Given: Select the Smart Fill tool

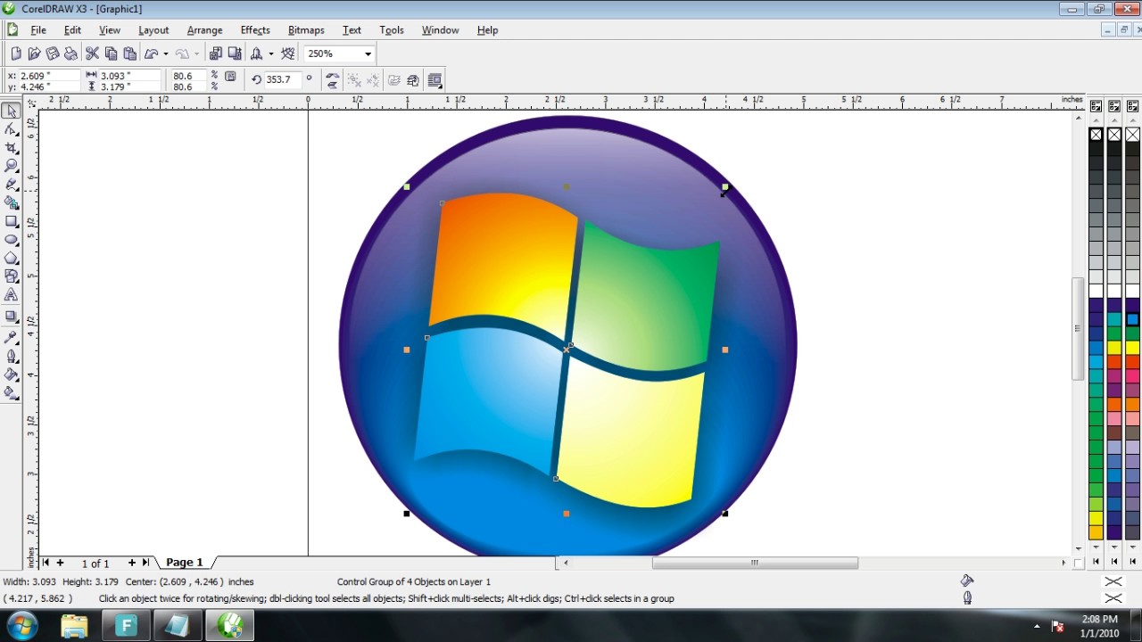Looking at the screenshot, I should pyautogui.click(x=11, y=203).
